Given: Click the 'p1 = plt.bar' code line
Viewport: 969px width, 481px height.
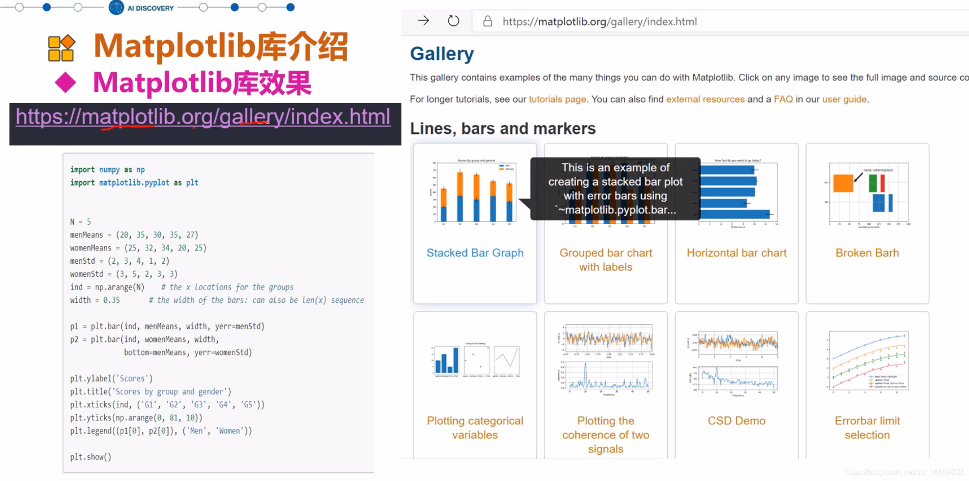Looking at the screenshot, I should [167, 326].
